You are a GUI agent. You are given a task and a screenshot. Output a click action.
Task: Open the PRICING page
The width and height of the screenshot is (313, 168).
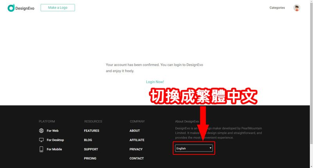point(90,159)
